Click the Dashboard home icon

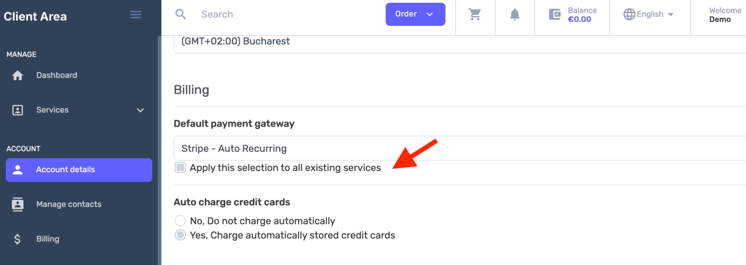tap(18, 75)
